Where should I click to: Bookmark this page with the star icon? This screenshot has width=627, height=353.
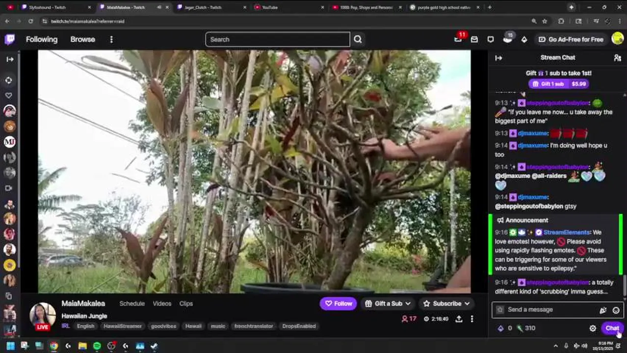pos(545,21)
